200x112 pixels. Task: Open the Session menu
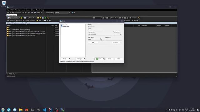click(28, 10)
